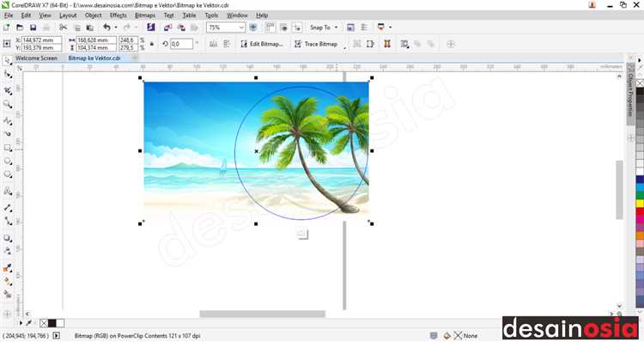The width and height of the screenshot is (644, 342).
Task: Click the New document icon
Action: coord(7,27)
